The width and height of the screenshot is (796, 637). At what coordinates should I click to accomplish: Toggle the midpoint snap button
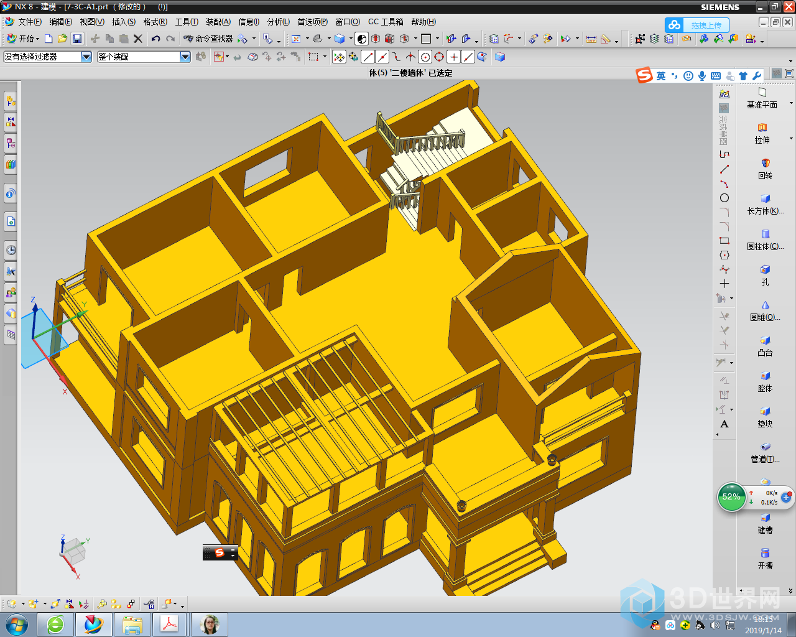click(x=382, y=57)
